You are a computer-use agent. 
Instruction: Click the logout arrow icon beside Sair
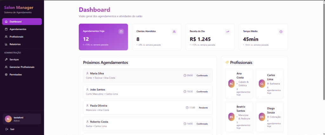(x=7, y=129)
